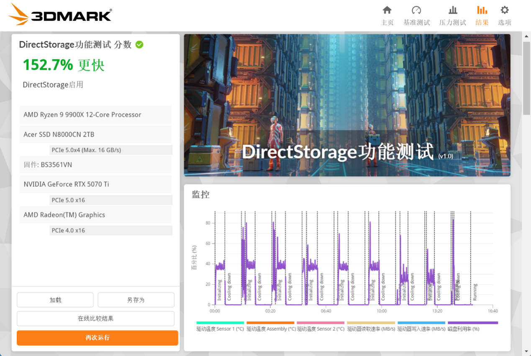Open the Results orange chart icon

(x=482, y=10)
